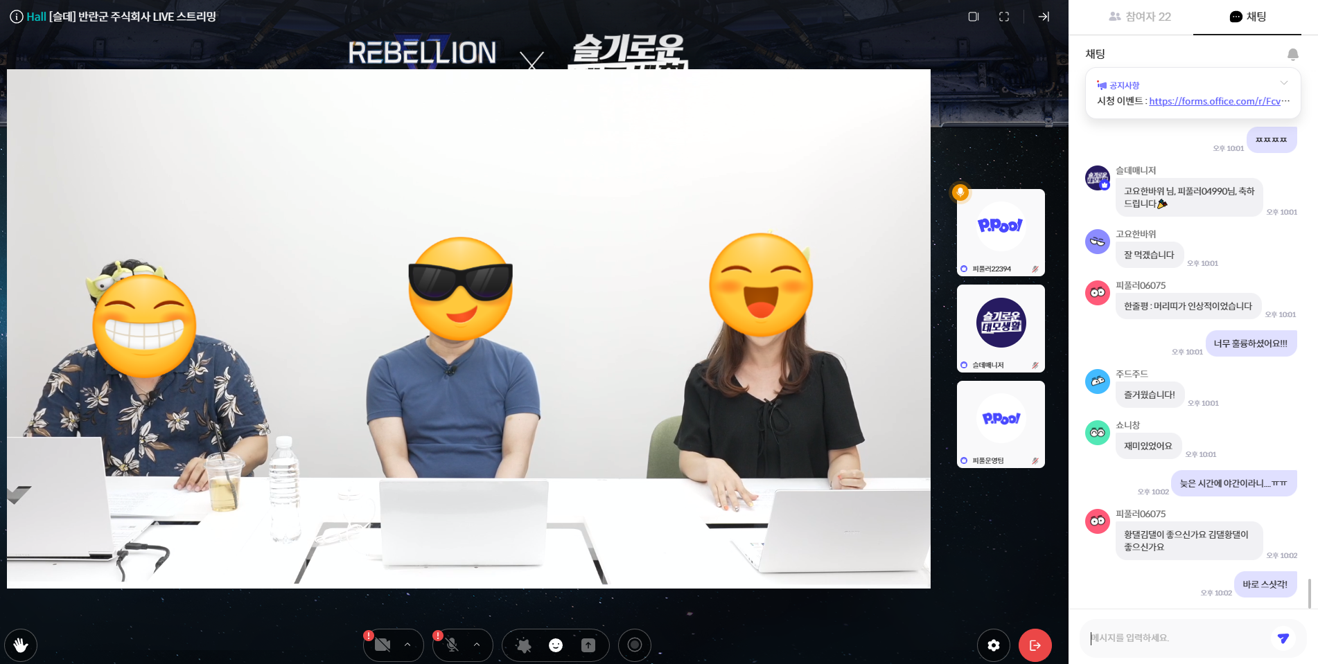Toggle chat notification bell
The height and width of the screenshot is (664, 1318).
1292,54
